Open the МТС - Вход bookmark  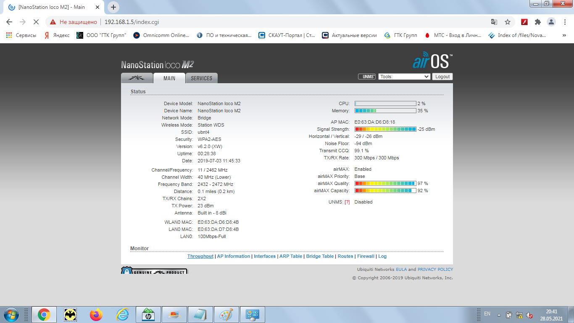click(453, 35)
